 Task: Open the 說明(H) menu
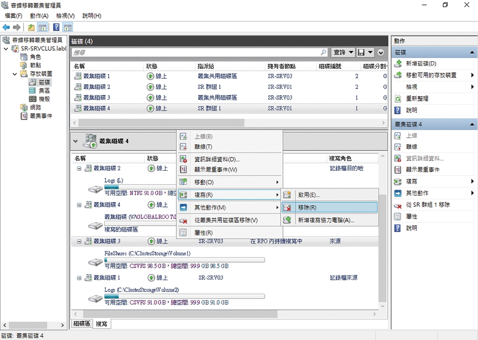click(x=92, y=16)
